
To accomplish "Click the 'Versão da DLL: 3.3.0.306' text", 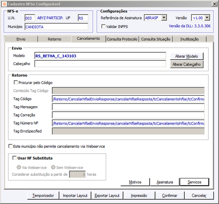I will point(190,26).
